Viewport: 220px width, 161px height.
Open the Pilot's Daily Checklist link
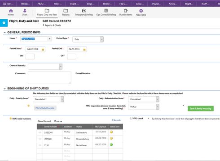point(45,108)
